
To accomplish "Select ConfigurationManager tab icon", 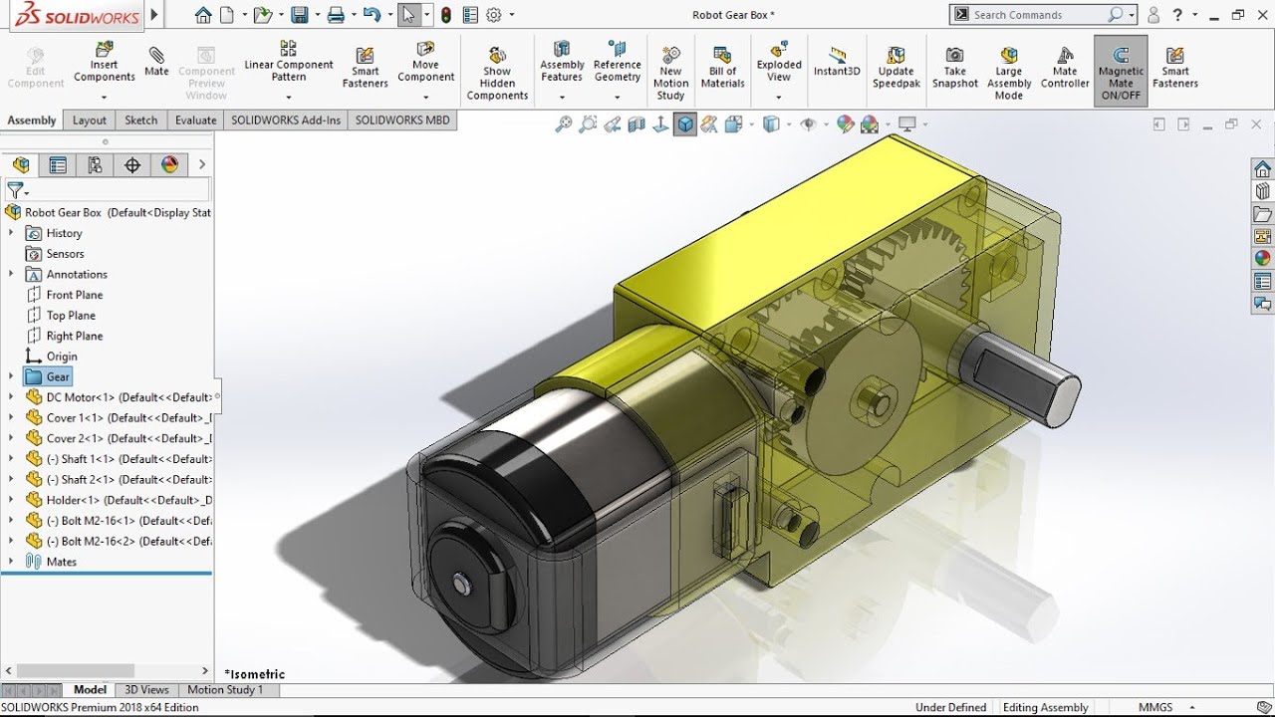I will pyautogui.click(x=95, y=165).
